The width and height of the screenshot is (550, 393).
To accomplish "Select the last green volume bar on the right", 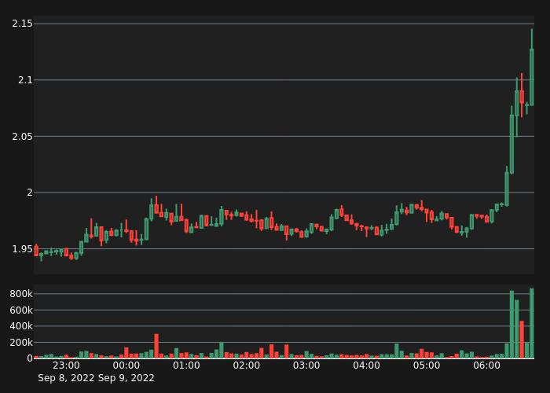I will (x=532, y=323).
